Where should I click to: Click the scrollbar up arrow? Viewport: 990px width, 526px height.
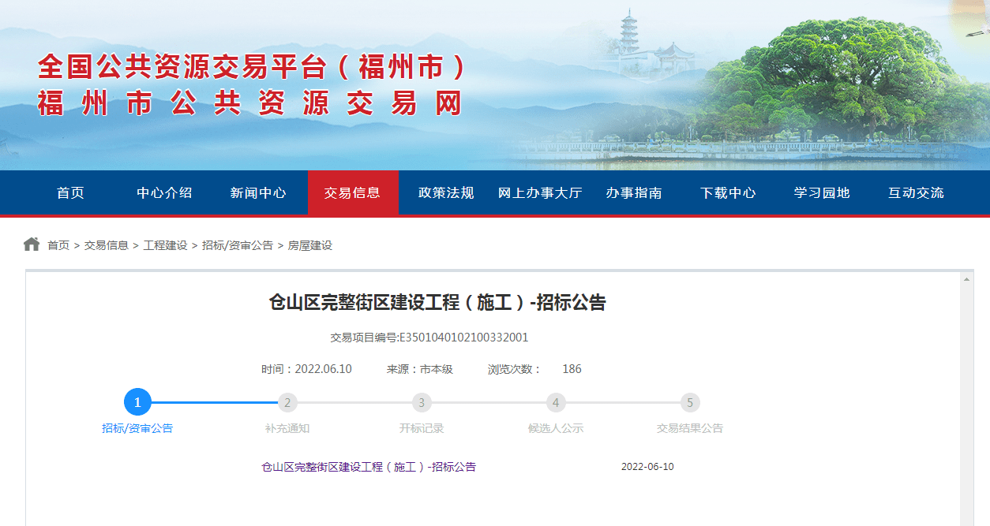[x=966, y=279]
